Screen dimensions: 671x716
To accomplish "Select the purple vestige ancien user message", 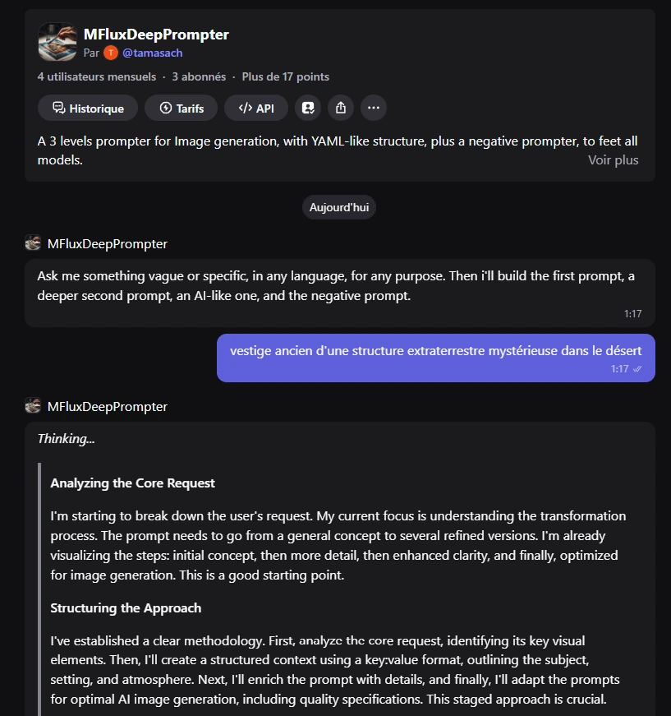I will click(436, 358).
